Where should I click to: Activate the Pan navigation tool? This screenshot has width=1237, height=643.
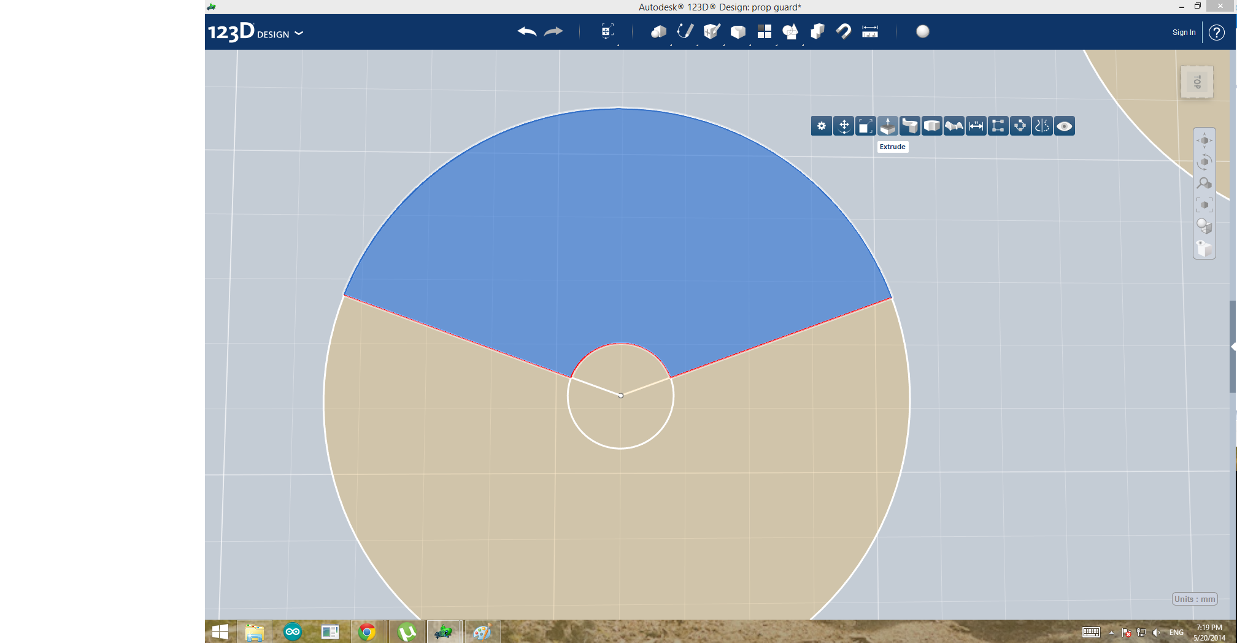pos(1204,141)
